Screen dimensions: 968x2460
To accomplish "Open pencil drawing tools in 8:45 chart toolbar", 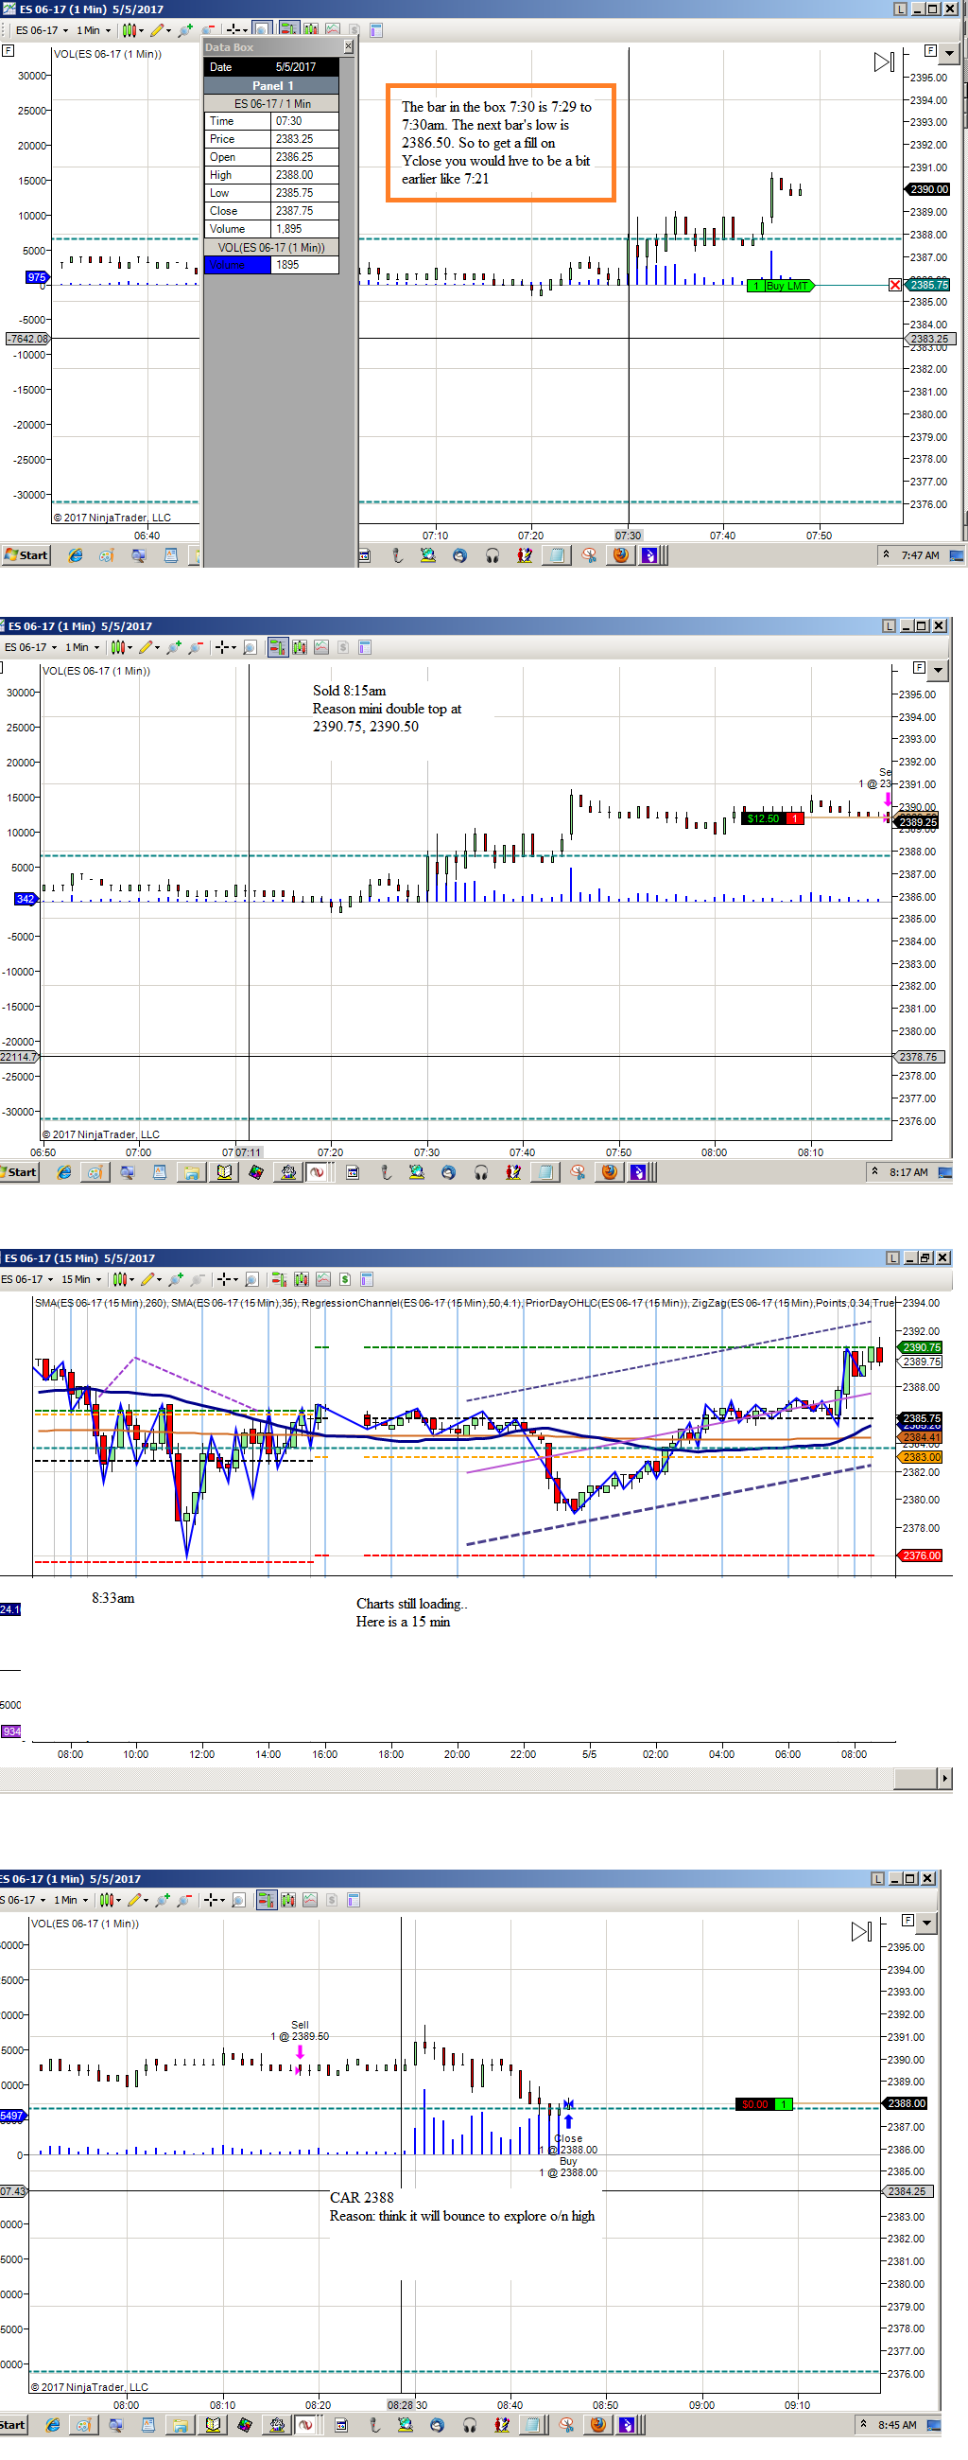I will (x=137, y=1901).
